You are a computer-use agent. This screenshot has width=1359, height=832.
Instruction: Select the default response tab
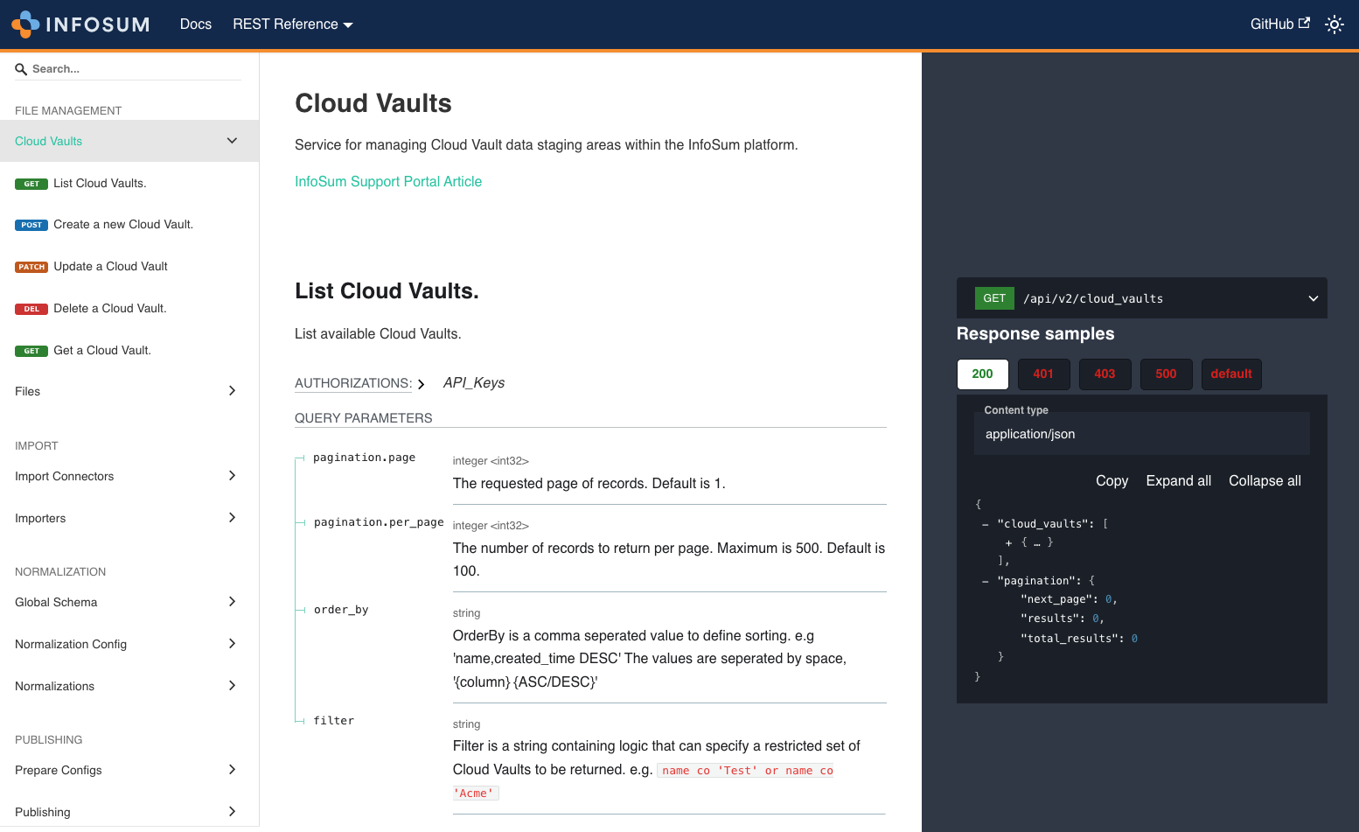(1231, 374)
